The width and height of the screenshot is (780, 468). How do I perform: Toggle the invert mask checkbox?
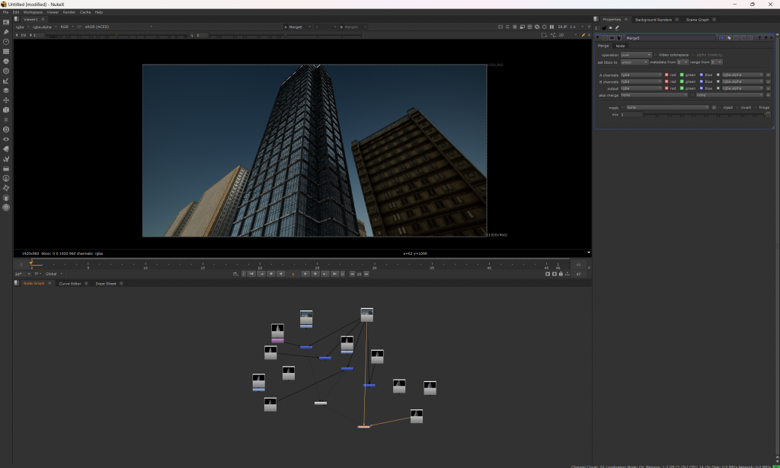(x=737, y=107)
